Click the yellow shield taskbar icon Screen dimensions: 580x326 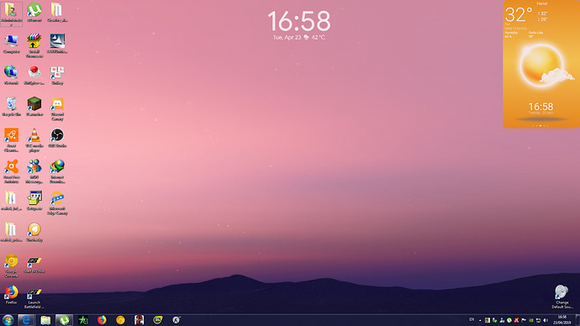[x=157, y=320]
